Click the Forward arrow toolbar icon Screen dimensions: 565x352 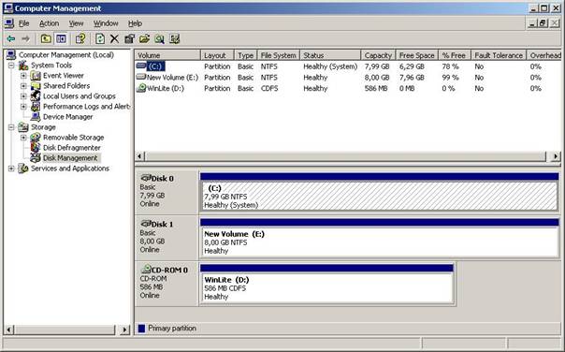click(25, 38)
